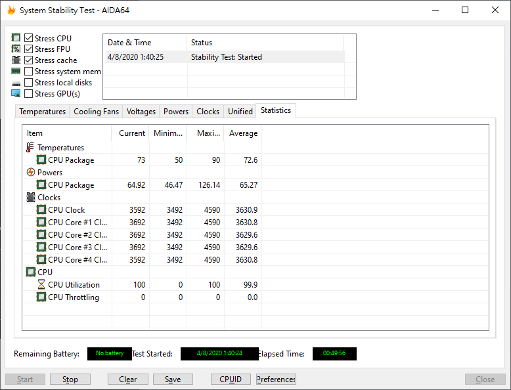Click the local disks drive icon
This screenshot has width=511, height=390.
tap(16, 83)
